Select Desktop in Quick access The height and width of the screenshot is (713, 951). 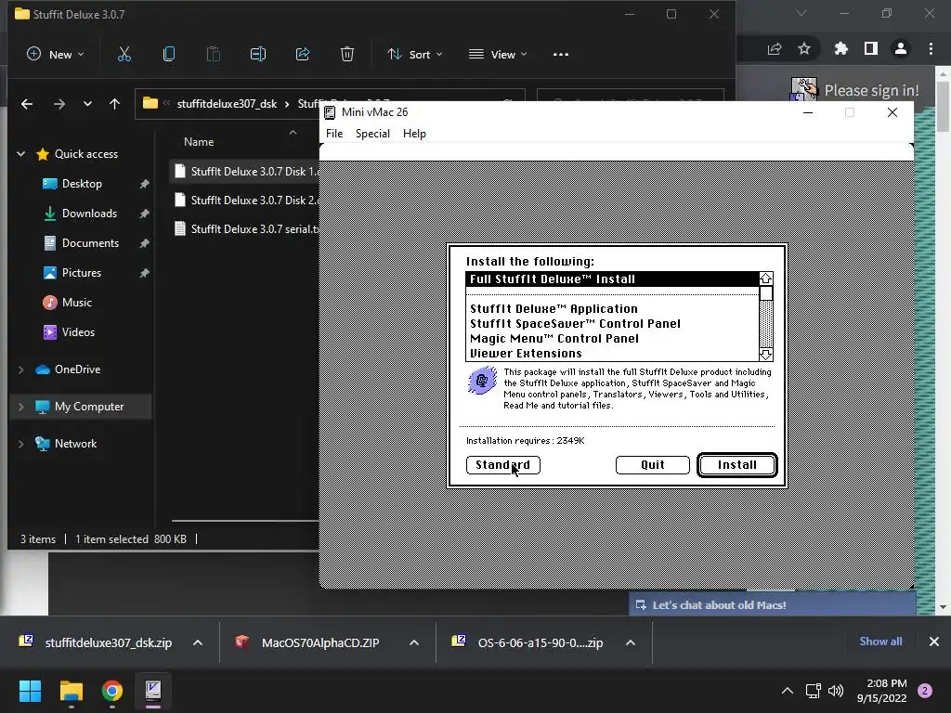(82, 184)
